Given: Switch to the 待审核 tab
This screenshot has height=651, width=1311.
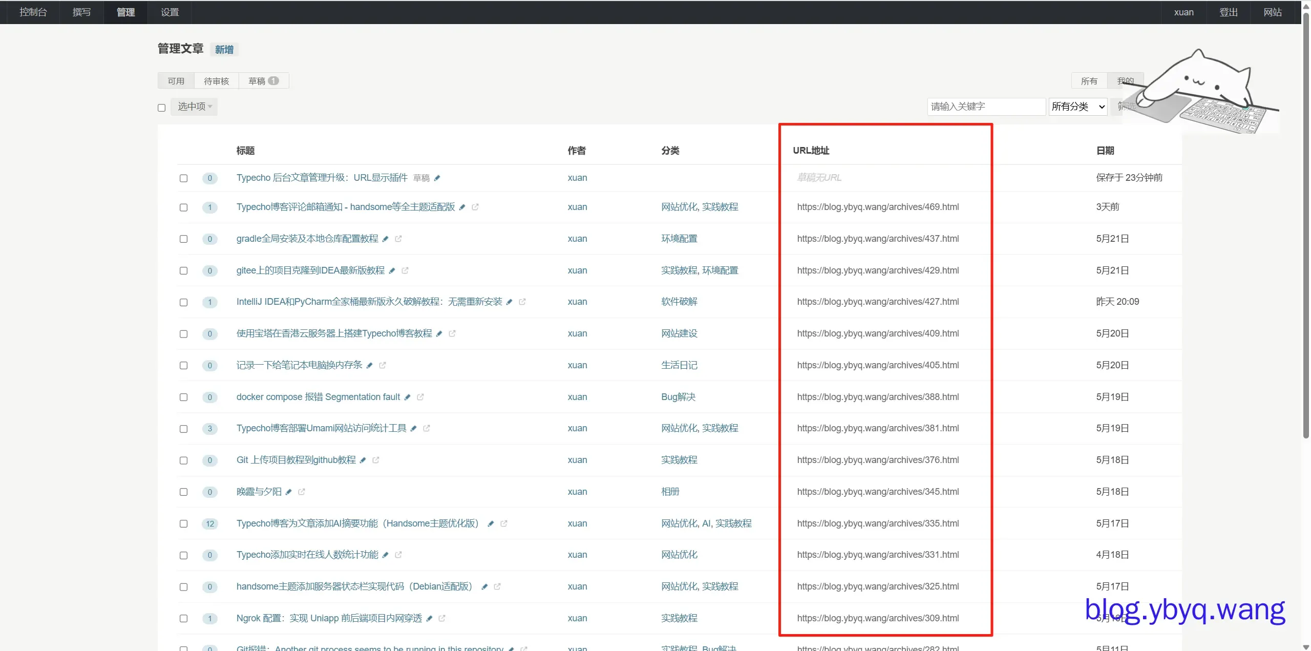Looking at the screenshot, I should pyautogui.click(x=216, y=81).
